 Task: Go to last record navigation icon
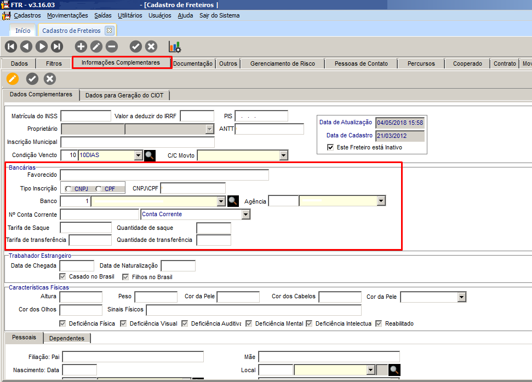[57, 47]
